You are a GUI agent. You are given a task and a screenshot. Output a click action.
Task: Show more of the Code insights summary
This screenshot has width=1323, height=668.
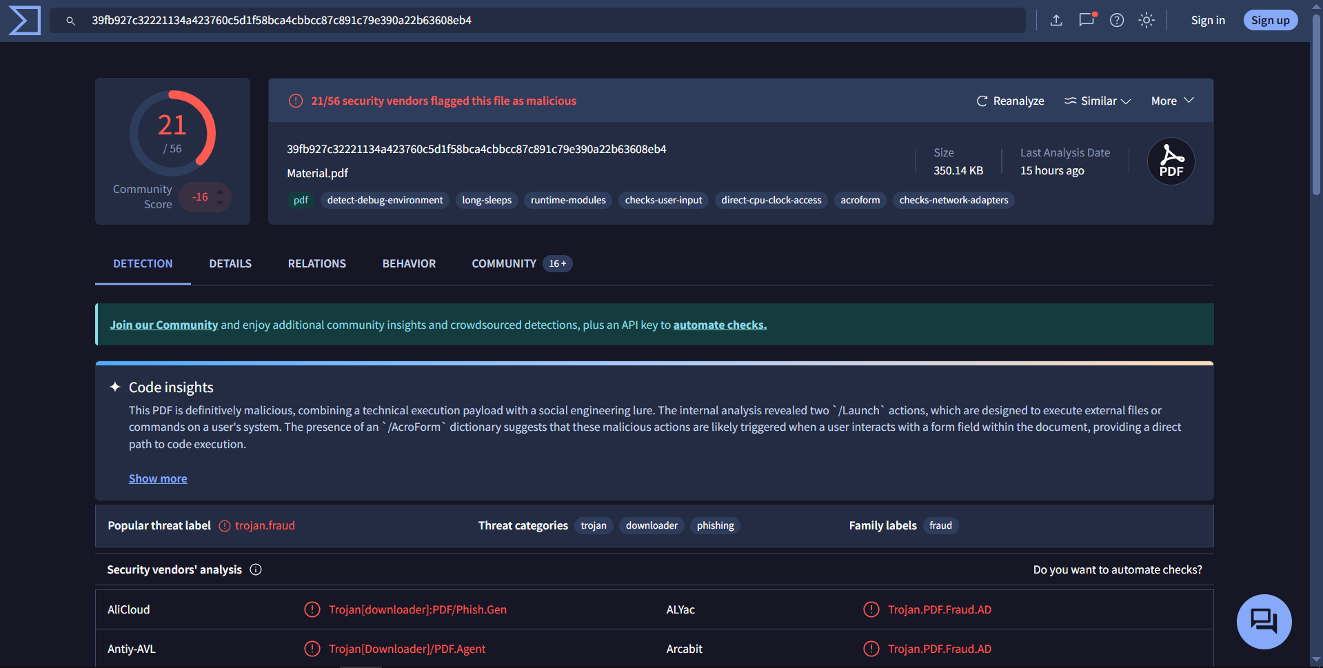click(158, 478)
